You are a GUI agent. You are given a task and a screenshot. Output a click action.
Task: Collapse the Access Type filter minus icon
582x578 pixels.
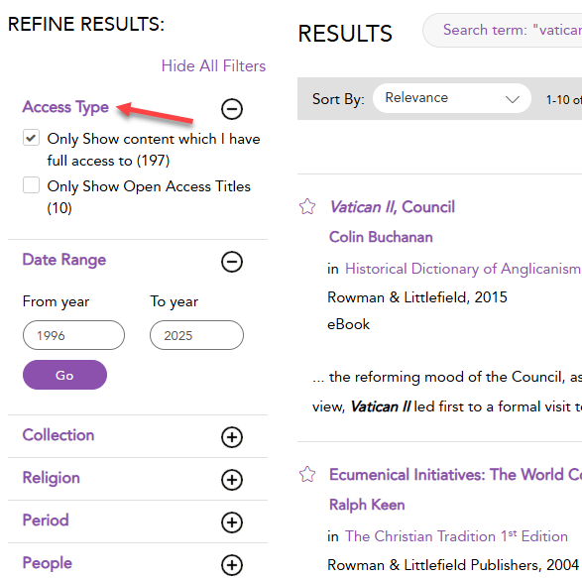232,109
